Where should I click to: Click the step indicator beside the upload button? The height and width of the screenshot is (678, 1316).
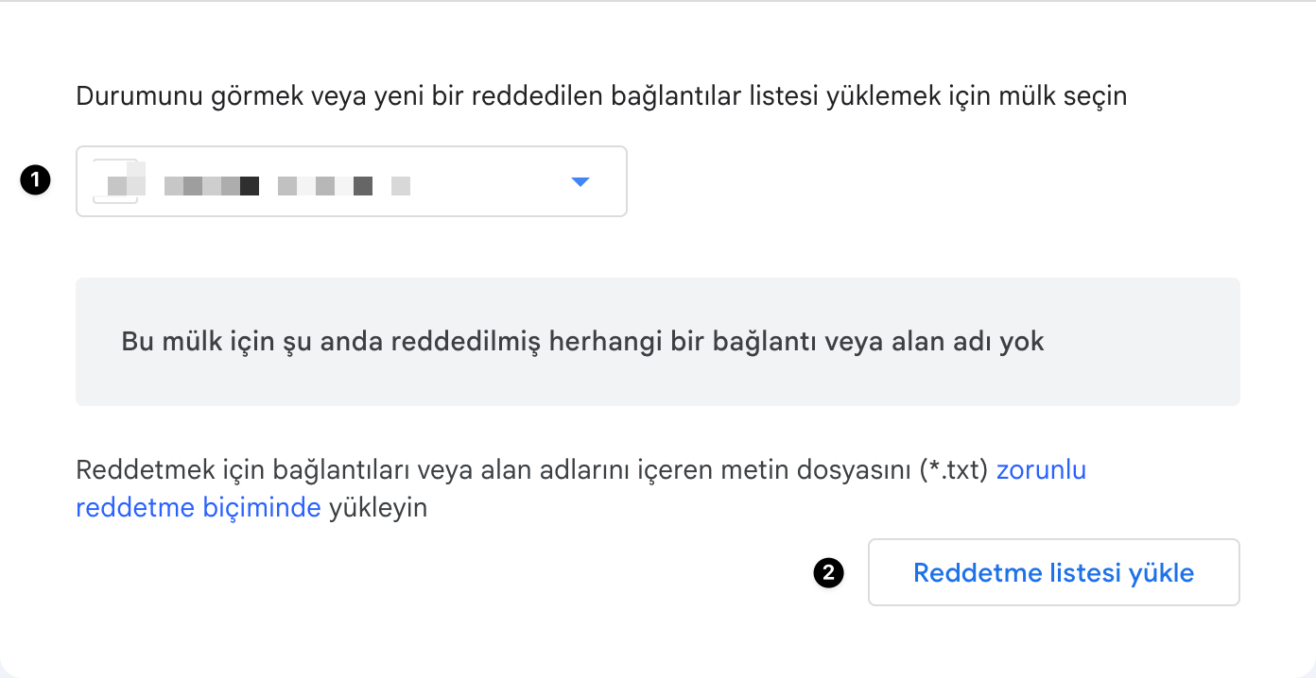point(827,572)
